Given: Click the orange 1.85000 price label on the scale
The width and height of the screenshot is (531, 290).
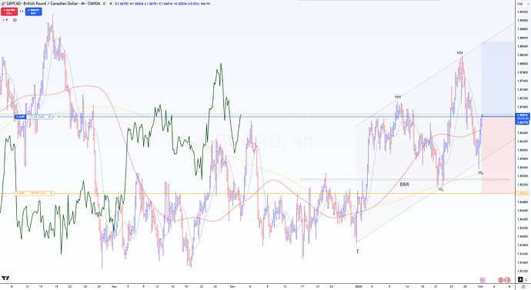Looking at the screenshot, I should (x=522, y=193).
